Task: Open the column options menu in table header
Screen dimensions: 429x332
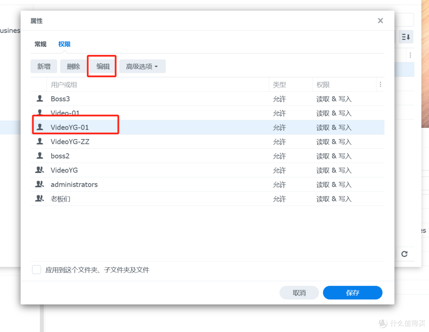Action: pyautogui.click(x=380, y=84)
